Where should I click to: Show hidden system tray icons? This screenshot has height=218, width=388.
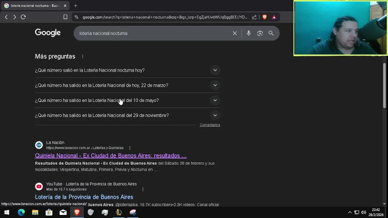coord(350,213)
